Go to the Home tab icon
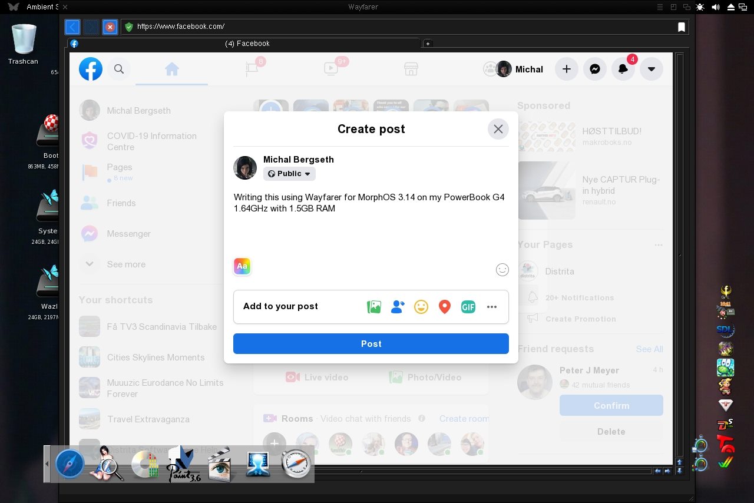The width and height of the screenshot is (754, 503). click(171, 69)
